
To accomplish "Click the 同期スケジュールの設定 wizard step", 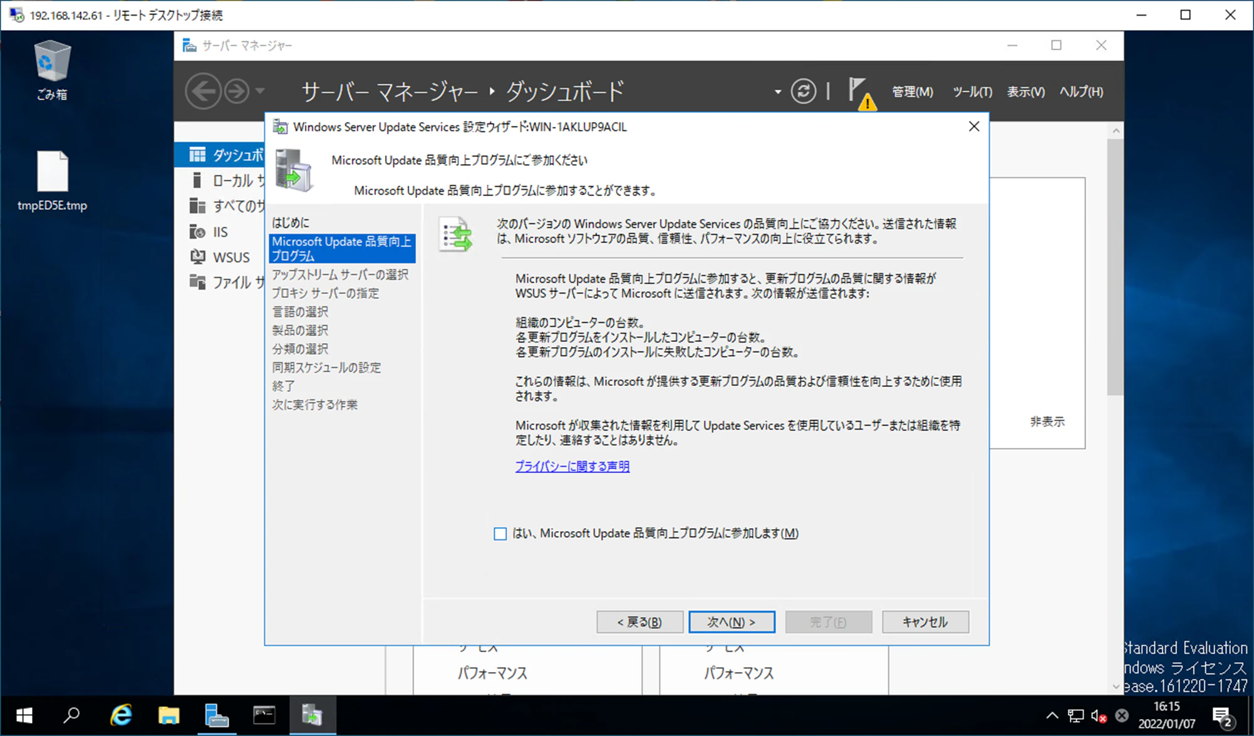I will click(x=326, y=367).
